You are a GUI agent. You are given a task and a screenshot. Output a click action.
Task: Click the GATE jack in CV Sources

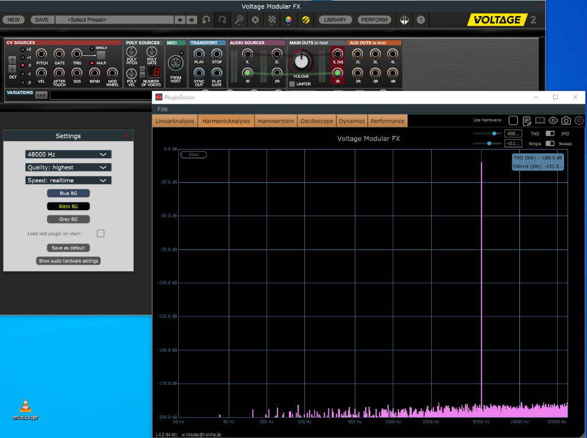tap(59, 54)
